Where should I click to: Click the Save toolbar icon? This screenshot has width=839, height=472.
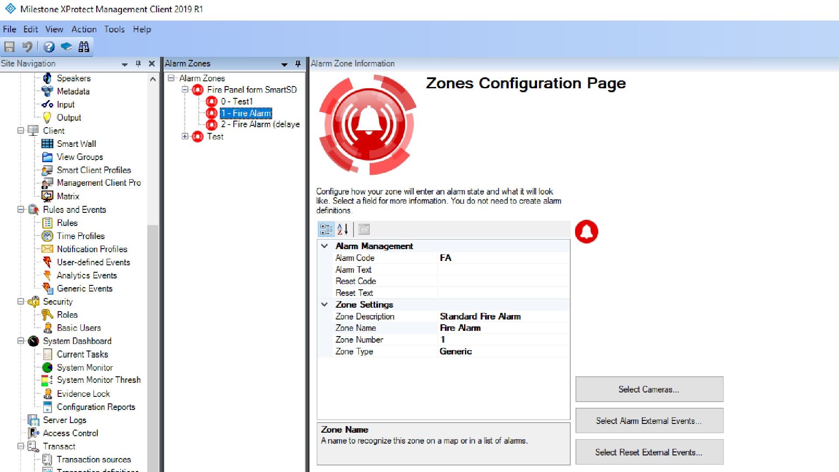pos(9,47)
